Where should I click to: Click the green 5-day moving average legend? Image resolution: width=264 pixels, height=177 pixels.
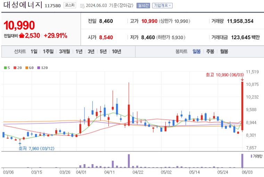click(x=7, y=68)
